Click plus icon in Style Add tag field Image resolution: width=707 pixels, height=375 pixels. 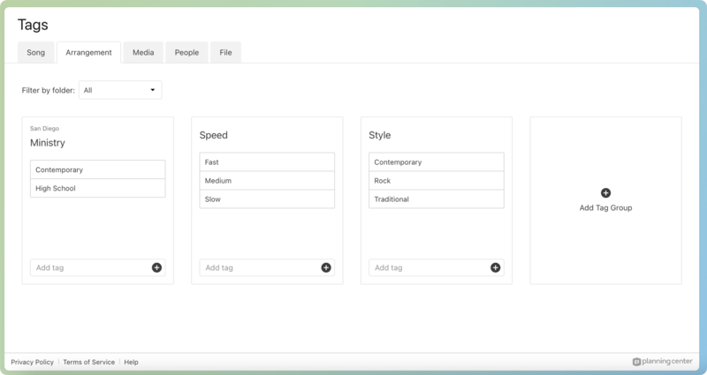pos(495,267)
